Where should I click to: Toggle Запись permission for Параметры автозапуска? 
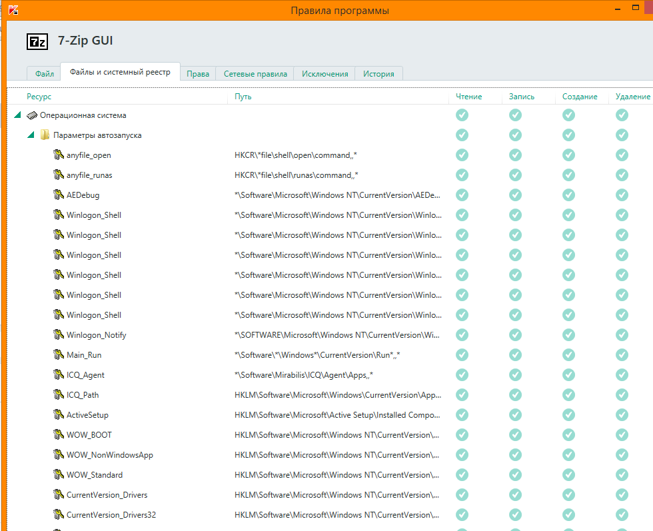click(515, 135)
